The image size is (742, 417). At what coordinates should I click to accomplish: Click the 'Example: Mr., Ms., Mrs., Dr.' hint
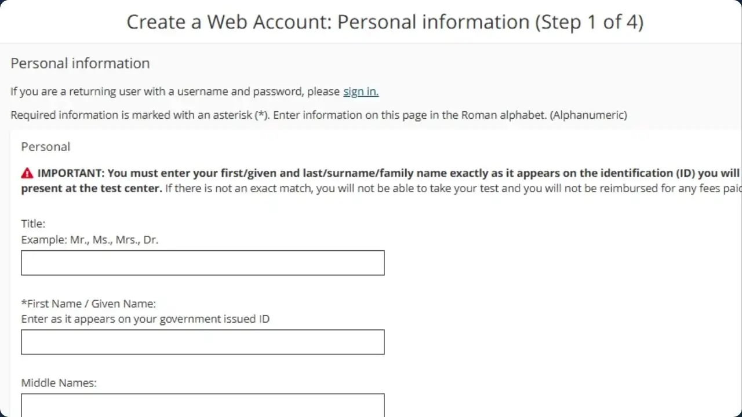click(89, 239)
